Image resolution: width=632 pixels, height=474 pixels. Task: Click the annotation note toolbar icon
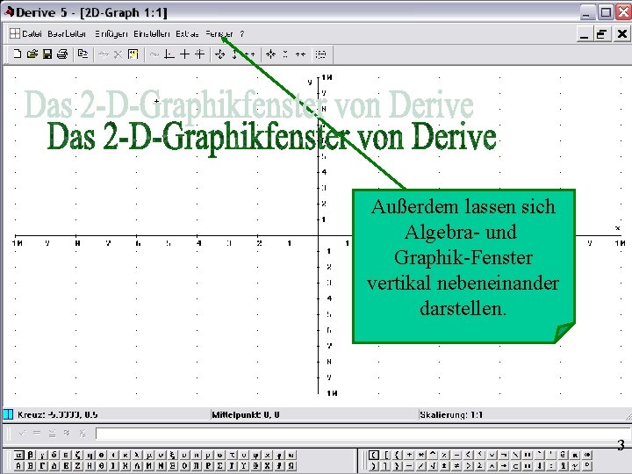133,54
